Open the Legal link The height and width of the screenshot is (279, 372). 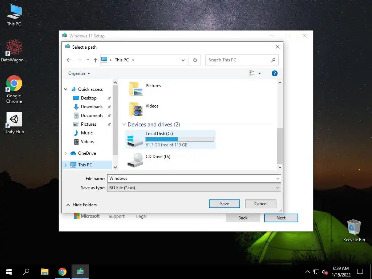(x=141, y=217)
